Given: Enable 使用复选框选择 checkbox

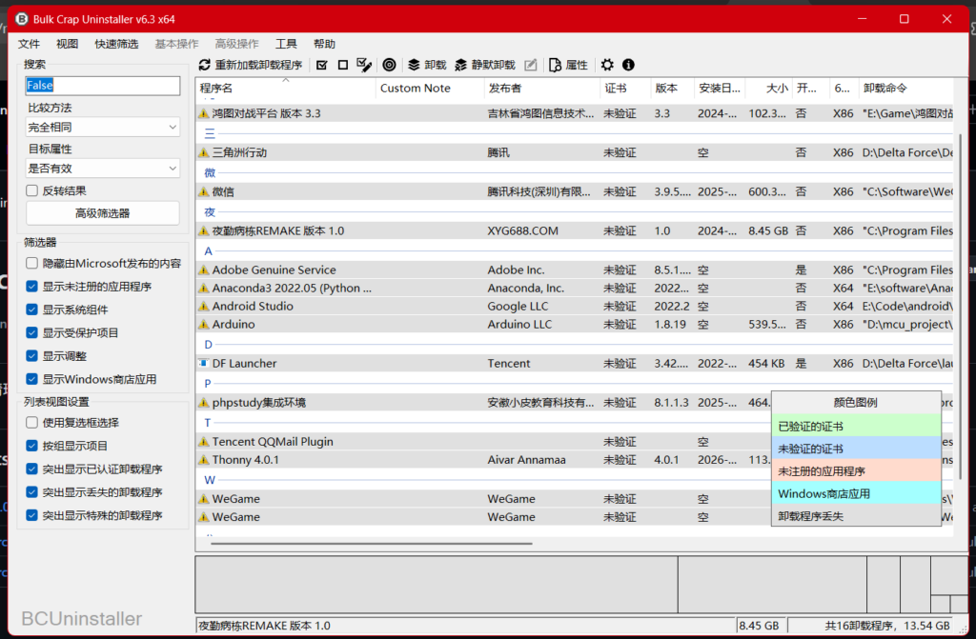Looking at the screenshot, I should point(31,423).
